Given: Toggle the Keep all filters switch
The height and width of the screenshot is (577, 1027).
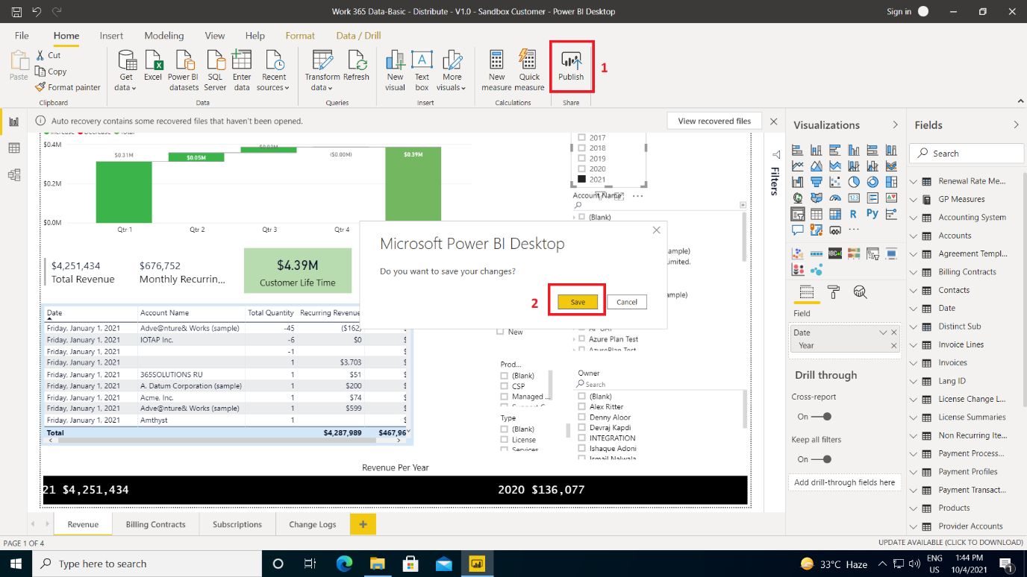Looking at the screenshot, I should click(x=821, y=459).
